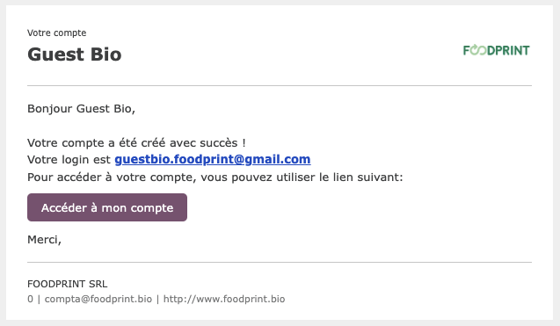Click the first pipe separator in the footer

(x=39, y=299)
